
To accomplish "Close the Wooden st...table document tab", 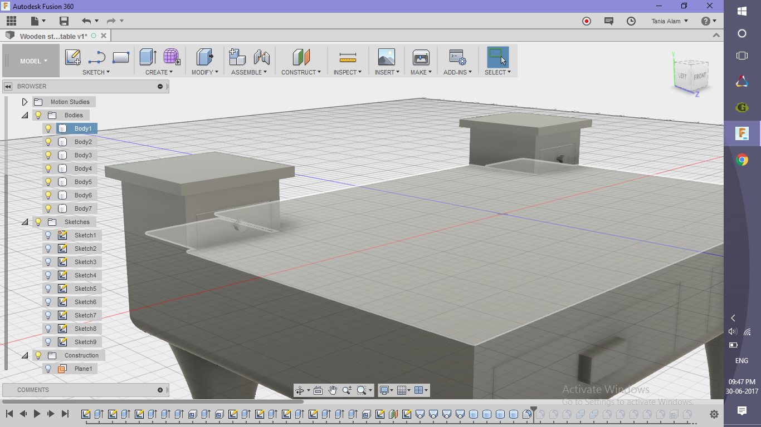I will [x=103, y=36].
